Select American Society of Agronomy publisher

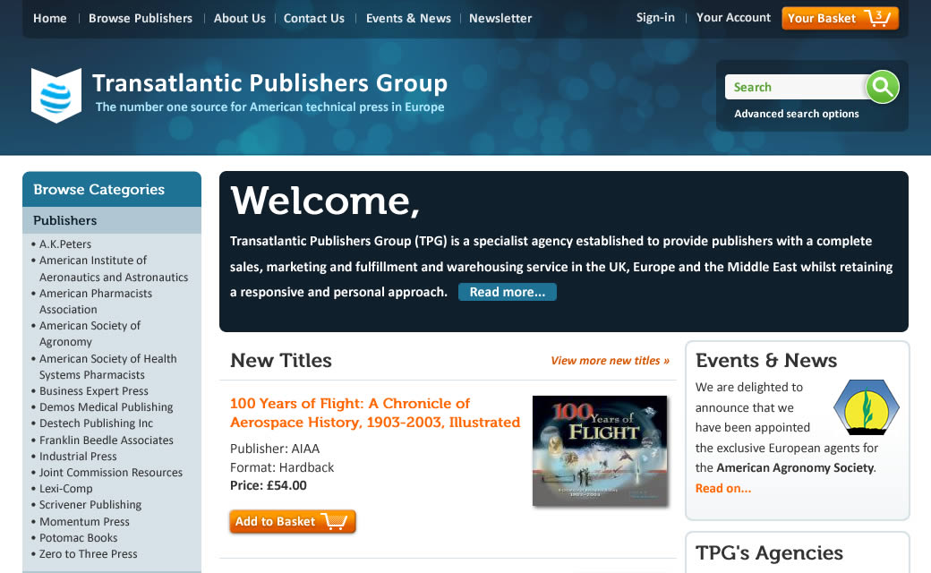(90, 334)
